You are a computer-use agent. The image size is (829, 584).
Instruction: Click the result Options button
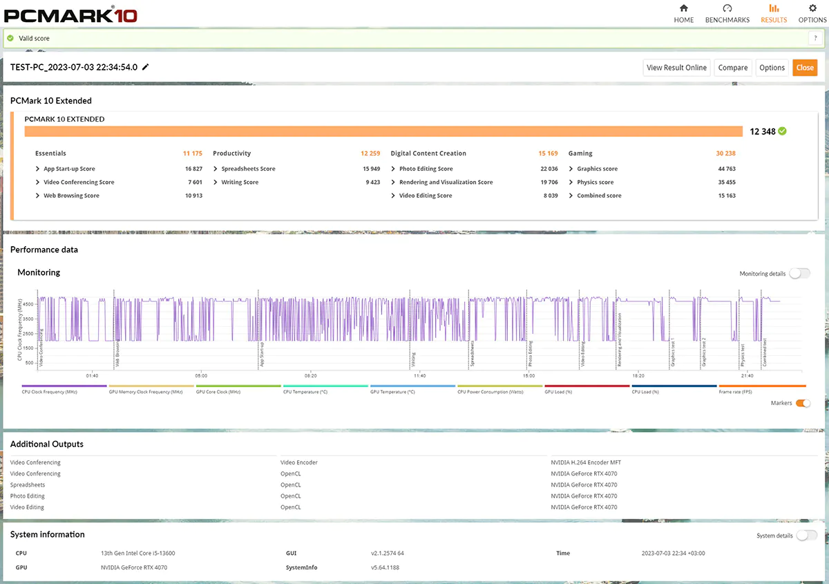pyautogui.click(x=772, y=67)
